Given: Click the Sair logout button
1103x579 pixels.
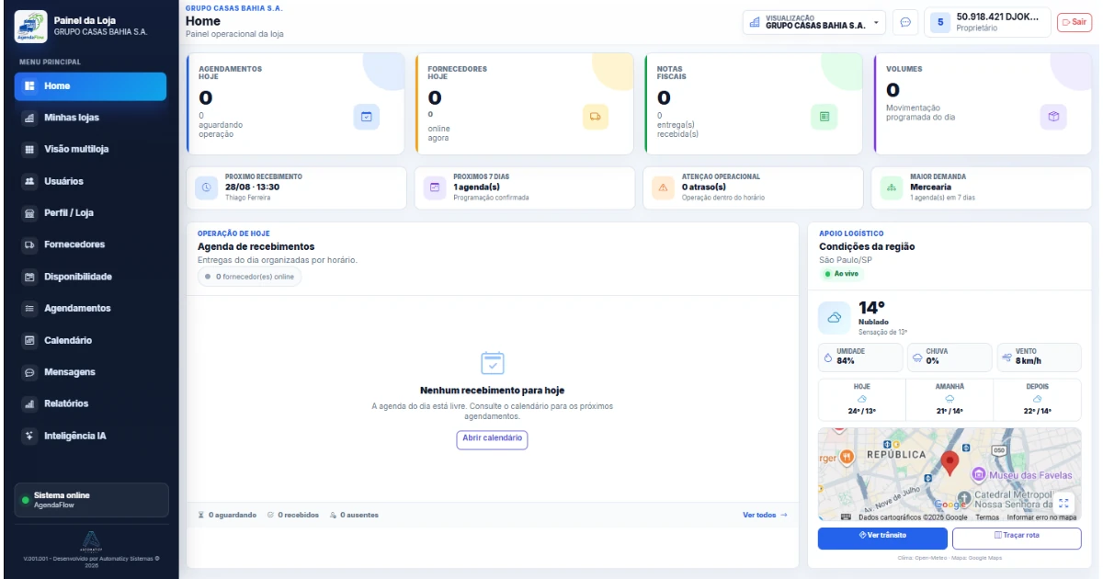Looking at the screenshot, I should point(1075,22).
